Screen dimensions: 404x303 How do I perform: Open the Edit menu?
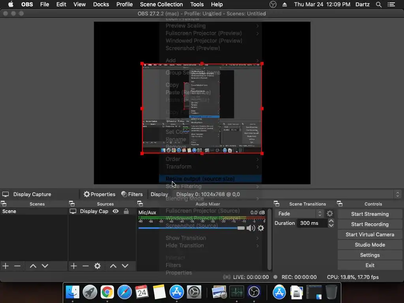[x=61, y=4]
